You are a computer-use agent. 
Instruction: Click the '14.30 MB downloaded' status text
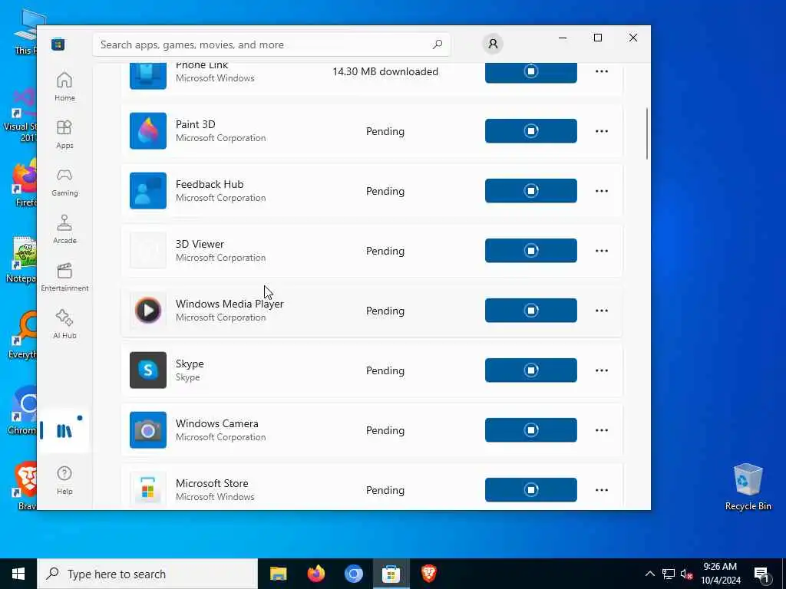coord(385,71)
